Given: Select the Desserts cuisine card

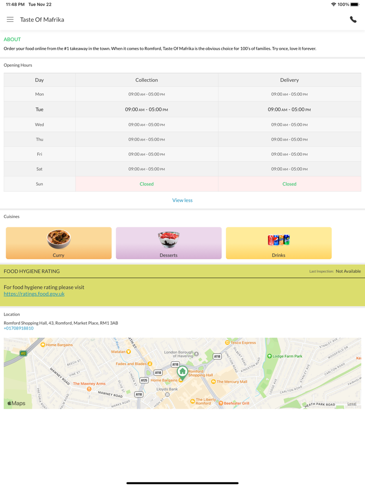Looking at the screenshot, I should point(168,243).
